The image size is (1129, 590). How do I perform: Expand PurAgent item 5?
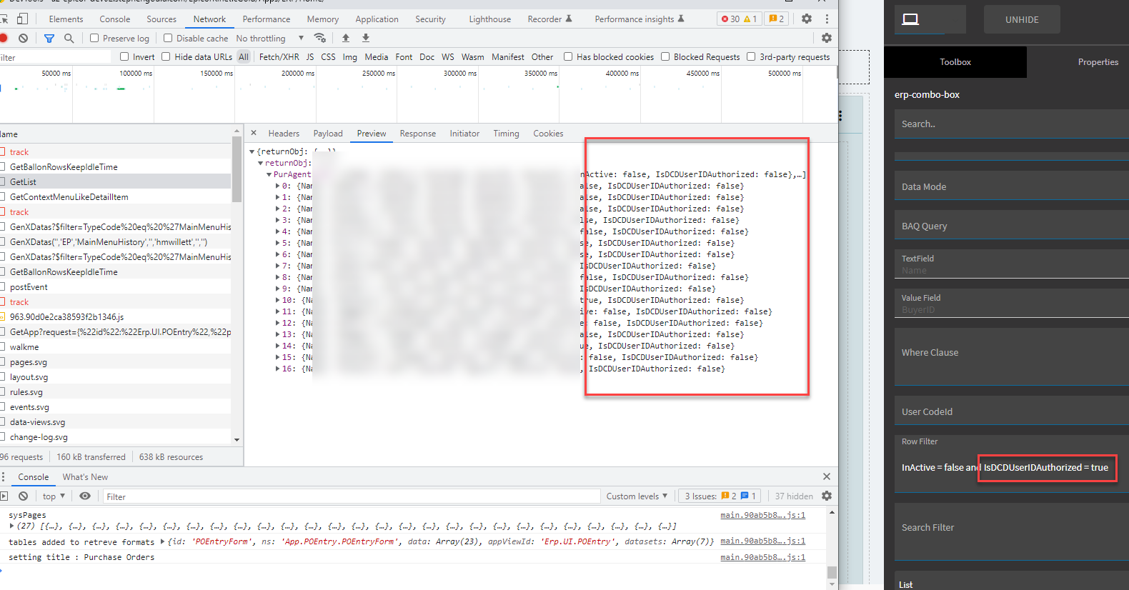(278, 243)
